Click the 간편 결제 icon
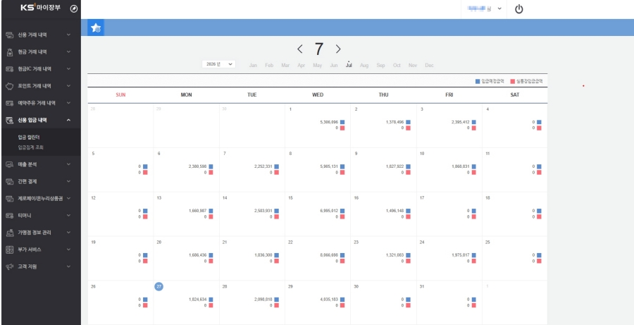The height and width of the screenshot is (325, 634). pyautogui.click(x=10, y=181)
